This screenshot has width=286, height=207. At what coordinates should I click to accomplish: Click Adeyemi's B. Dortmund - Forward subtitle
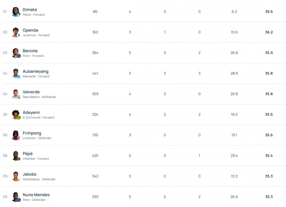[x=39, y=118]
